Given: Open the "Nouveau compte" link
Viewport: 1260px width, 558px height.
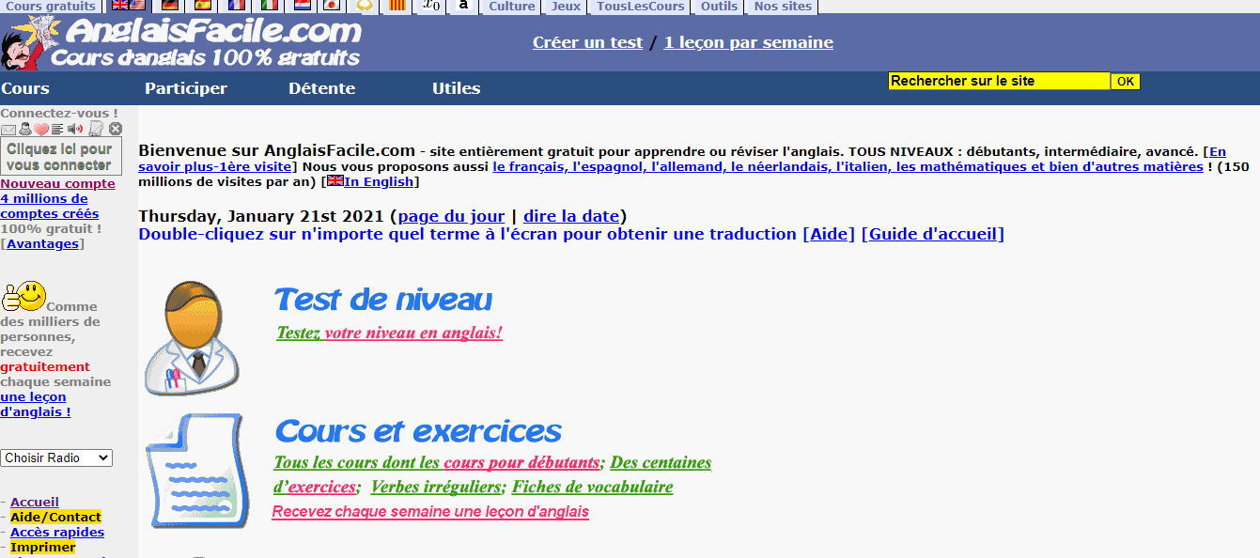Looking at the screenshot, I should coord(57,183).
